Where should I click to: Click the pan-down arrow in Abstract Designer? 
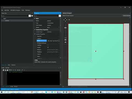pyautogui.click(x=65, y=21)
